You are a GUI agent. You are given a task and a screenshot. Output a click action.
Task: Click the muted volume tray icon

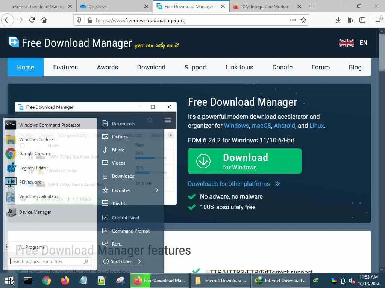tap(352, 281)
